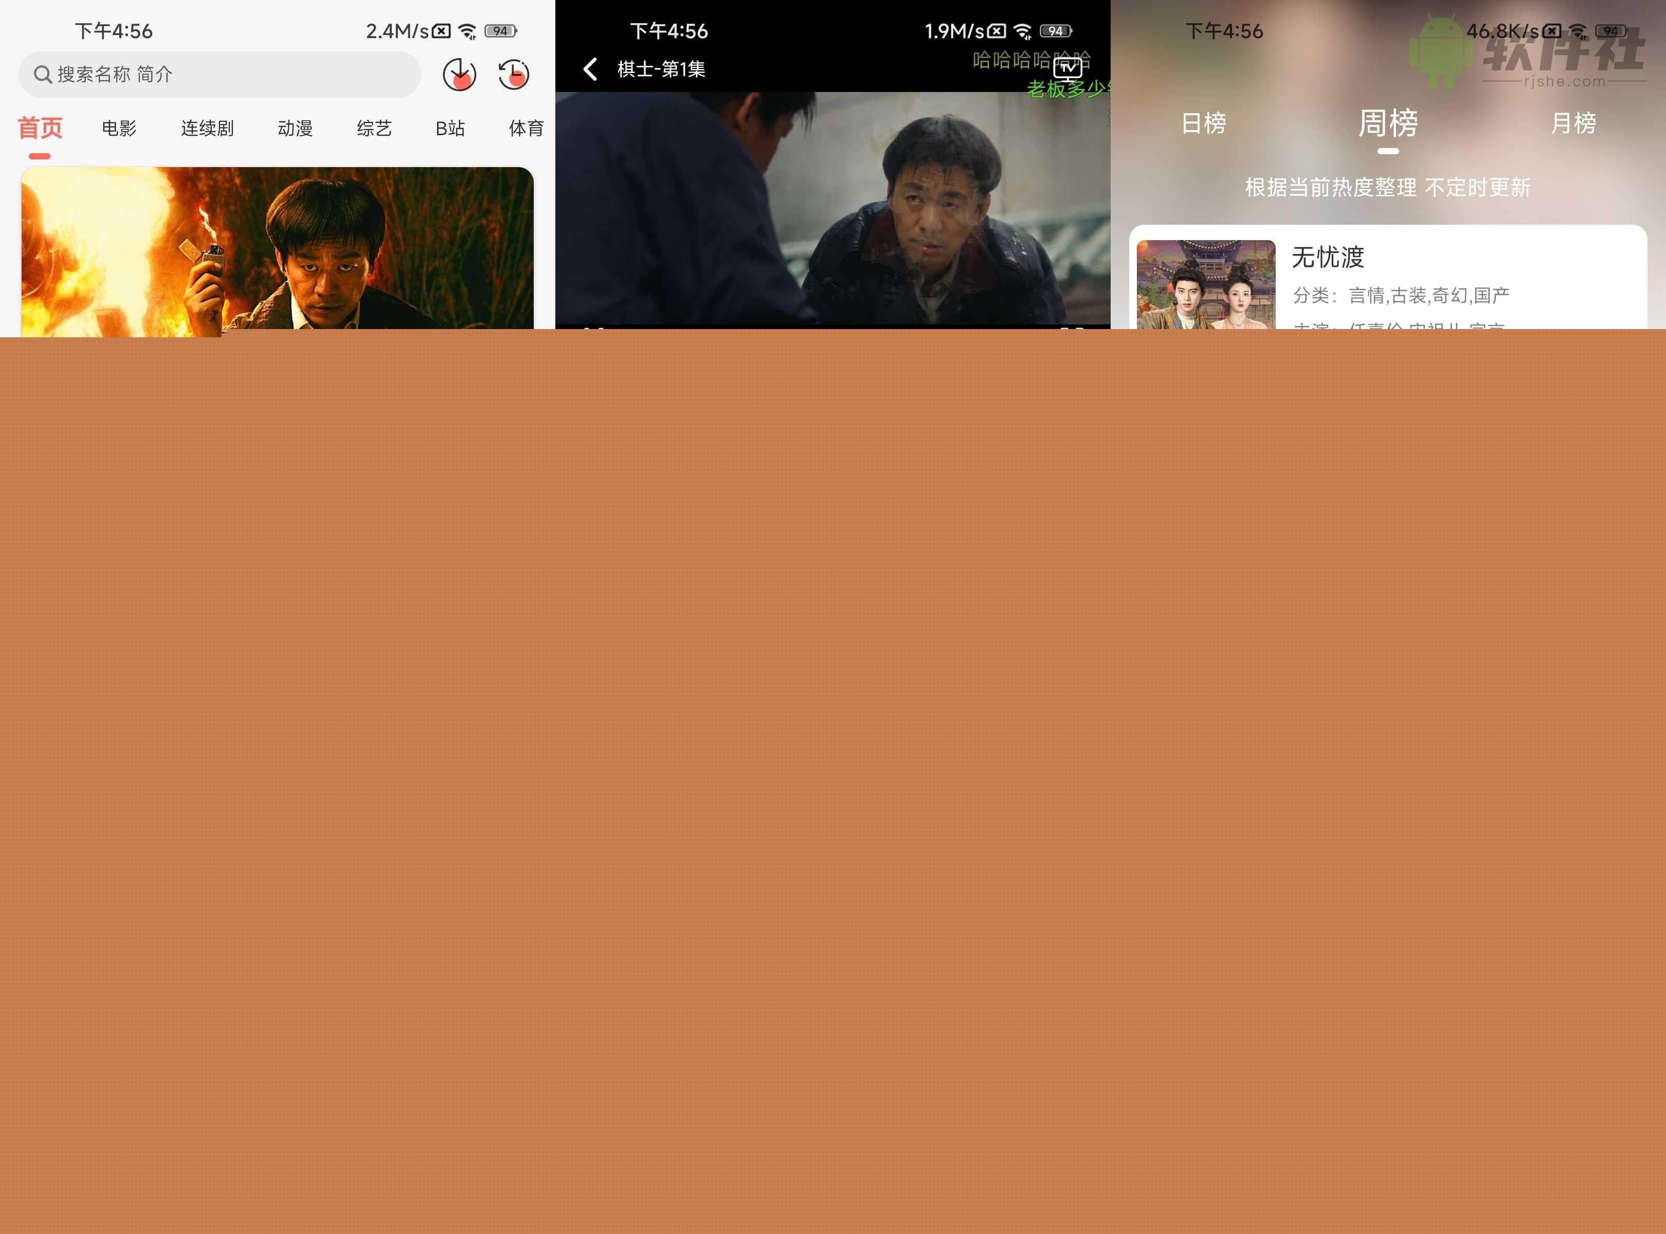Open the B站 tab
Viewport: 1666px width, 1234px height.
click(450, 129)
